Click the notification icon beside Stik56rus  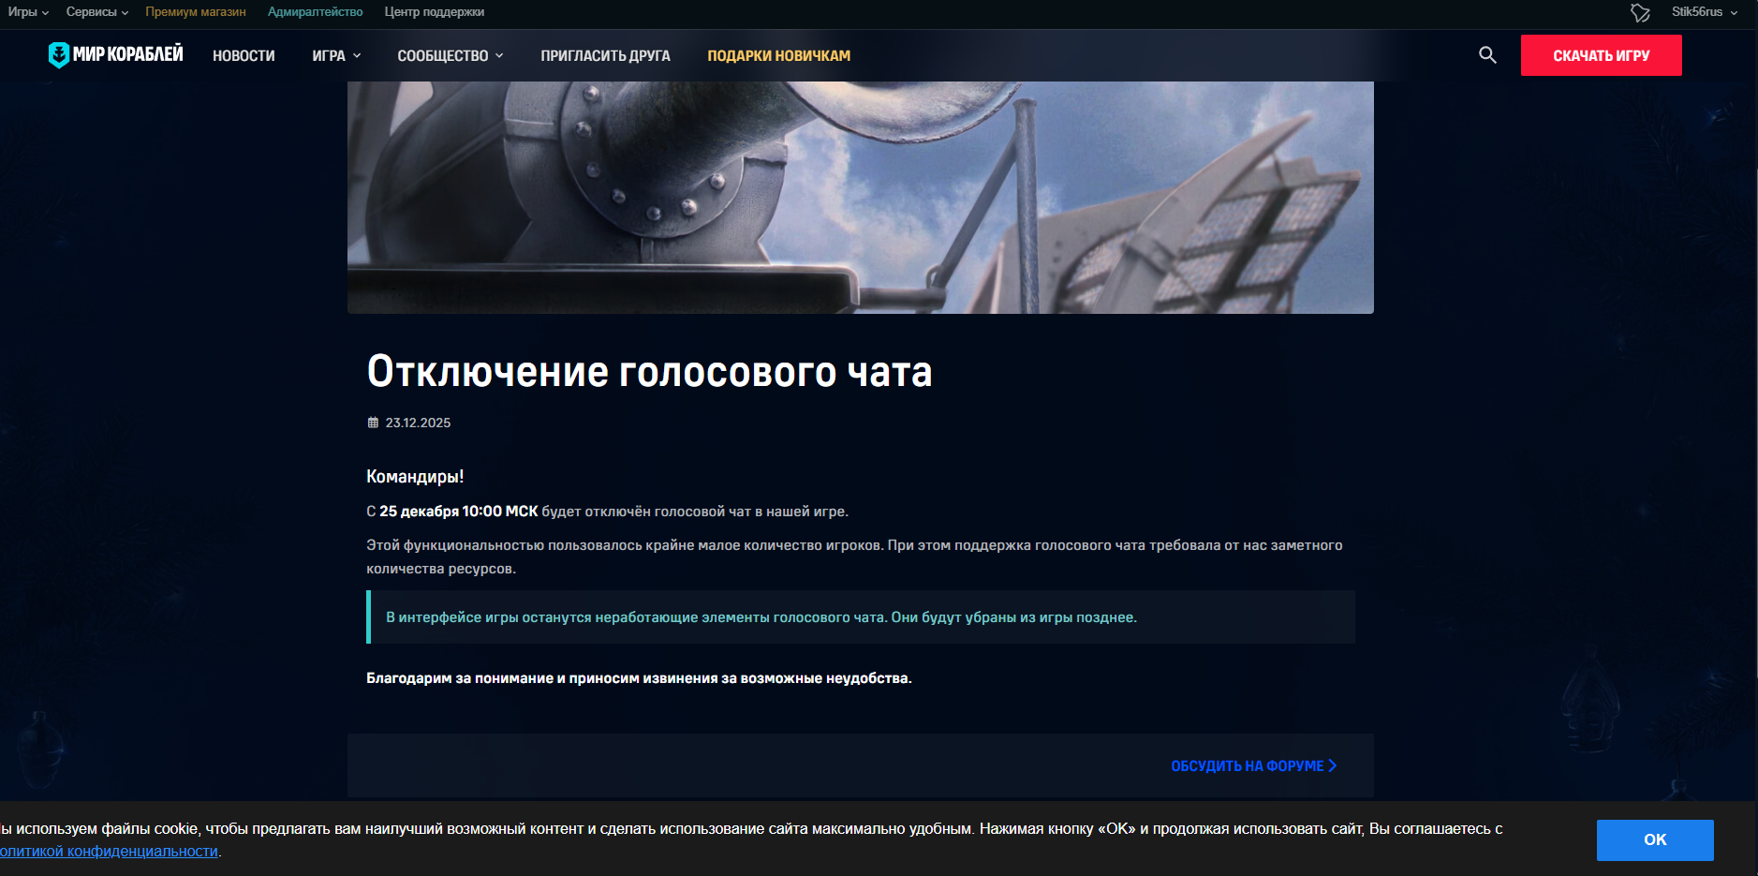1640,12
